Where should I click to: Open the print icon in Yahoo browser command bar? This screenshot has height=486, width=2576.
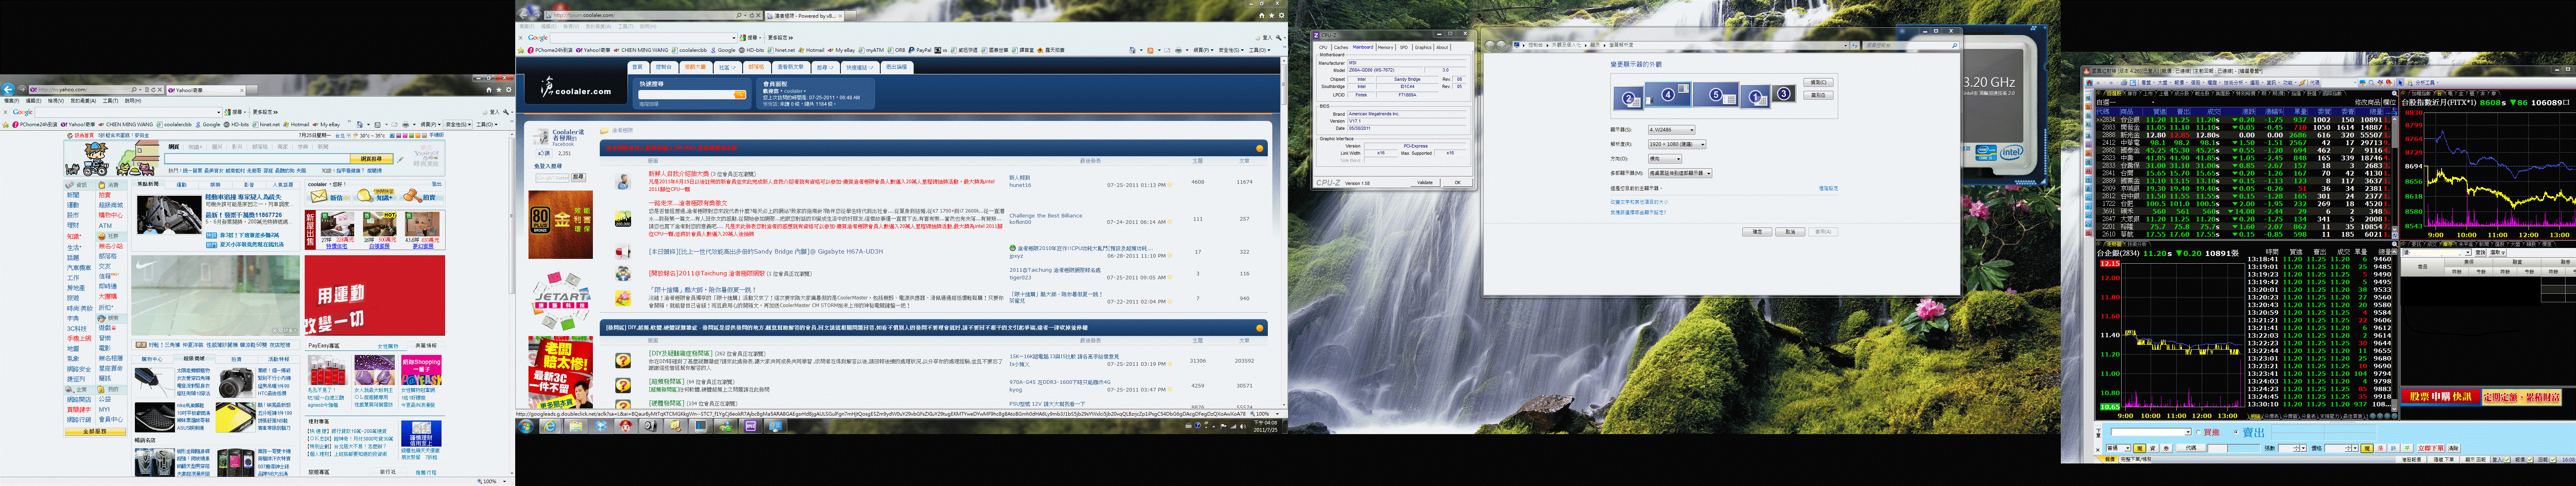pos(406,125)
